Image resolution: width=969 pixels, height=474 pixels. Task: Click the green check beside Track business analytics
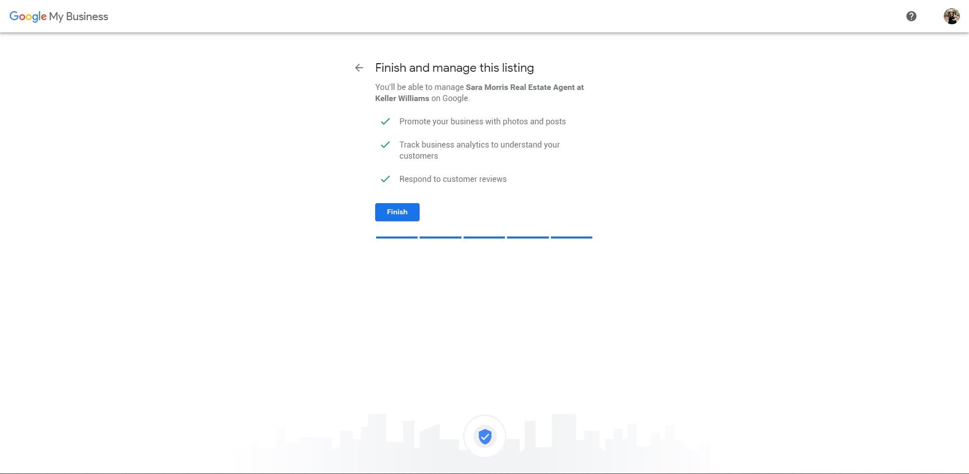pos(385,145)
